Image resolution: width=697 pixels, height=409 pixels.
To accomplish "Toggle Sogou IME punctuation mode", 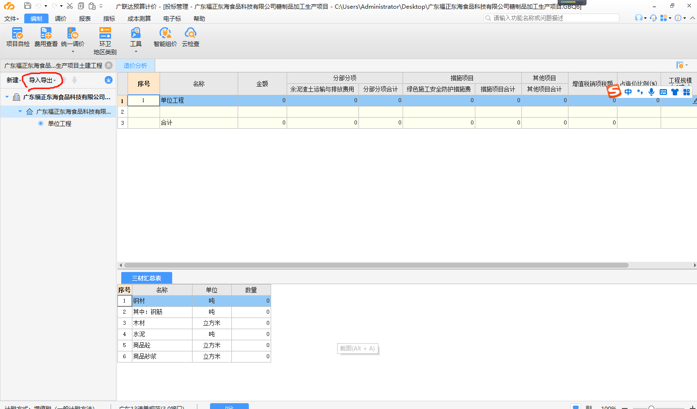I will pos(640,92).
